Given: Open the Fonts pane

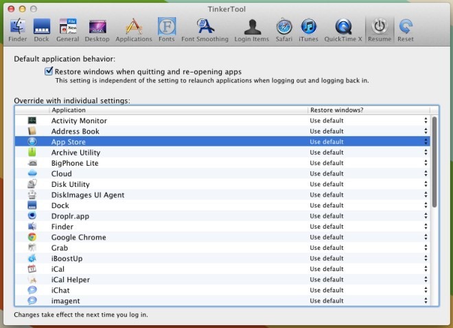Looking at the screenshot, I should click(167, 30).
